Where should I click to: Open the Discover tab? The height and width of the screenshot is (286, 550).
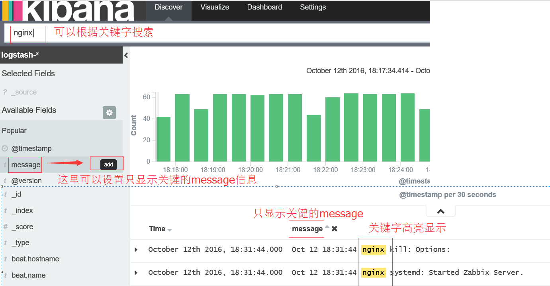168,7
